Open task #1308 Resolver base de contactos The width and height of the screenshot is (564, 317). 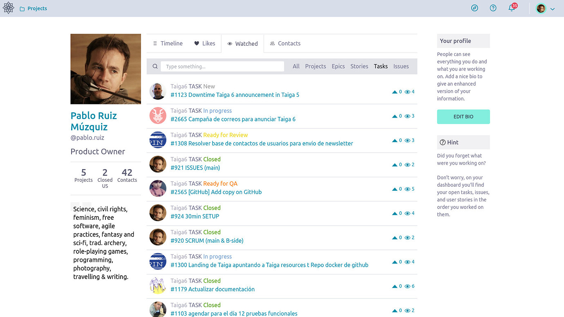coord(262,143)
